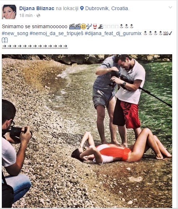Open the post options chevron menu

point(170,8)
